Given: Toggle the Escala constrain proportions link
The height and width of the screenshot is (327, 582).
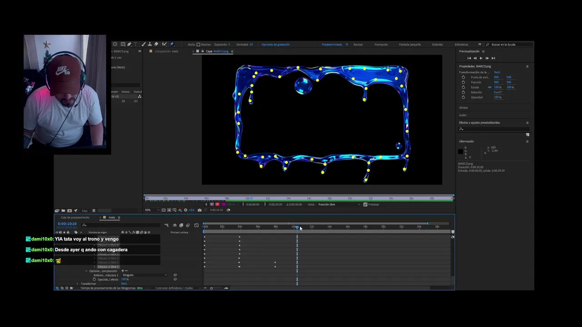Looking at the screenshot, I should (x=490, y=87).
